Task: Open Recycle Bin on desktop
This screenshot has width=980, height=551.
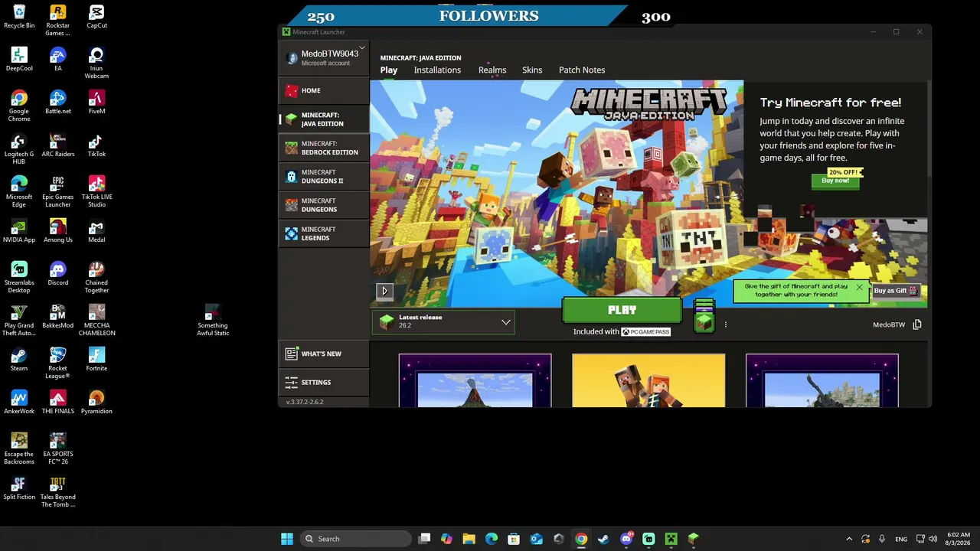Action: pos(19,17)
